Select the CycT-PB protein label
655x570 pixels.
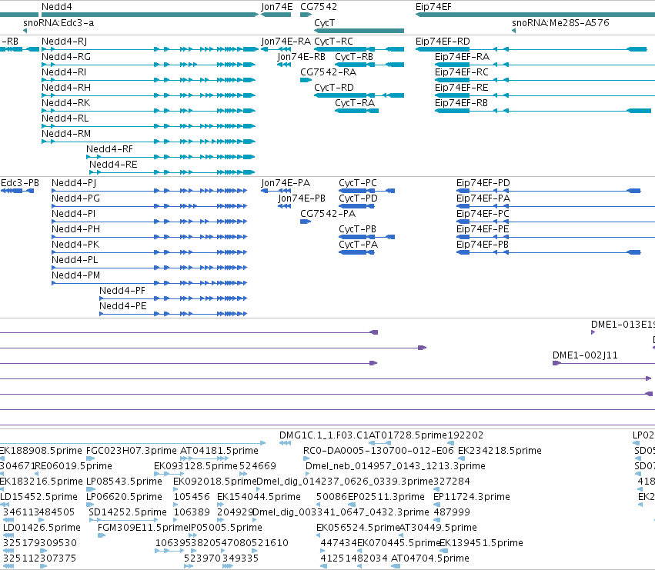pyautogui.click(x=358, y=229)
